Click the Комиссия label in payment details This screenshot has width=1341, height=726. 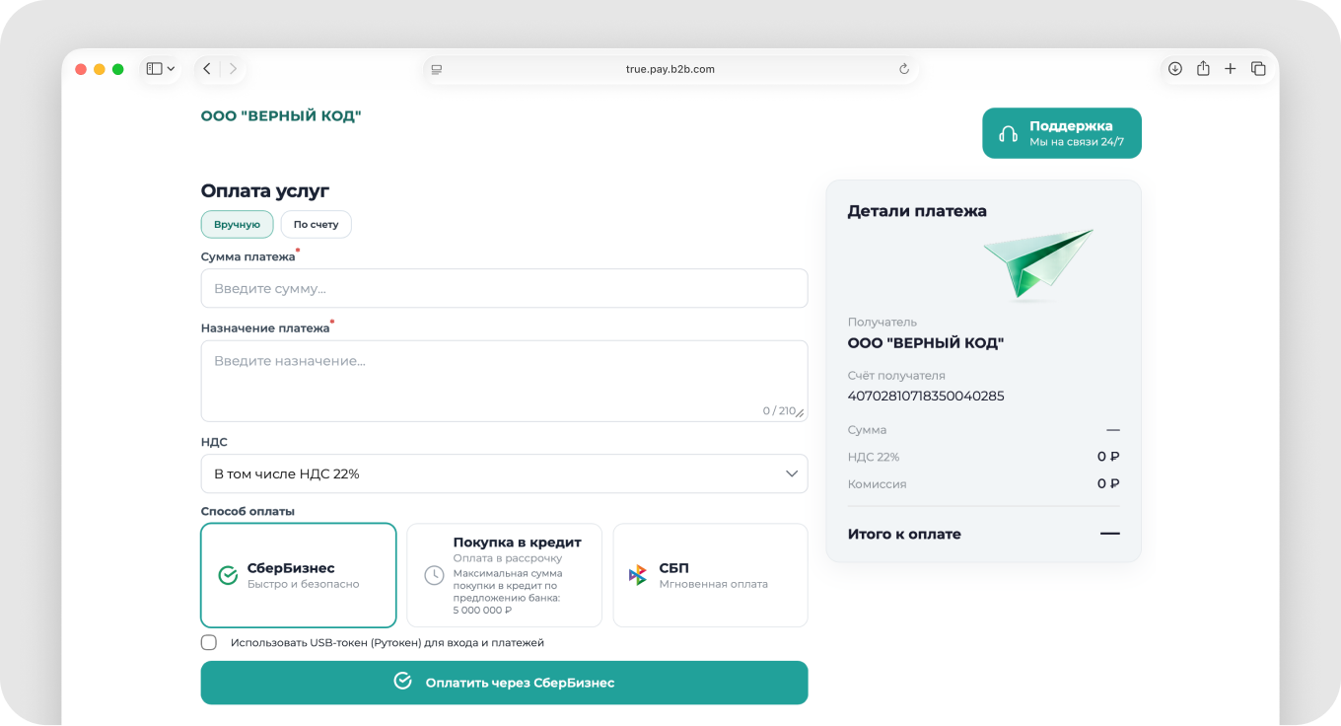click(x=877, y=484)
